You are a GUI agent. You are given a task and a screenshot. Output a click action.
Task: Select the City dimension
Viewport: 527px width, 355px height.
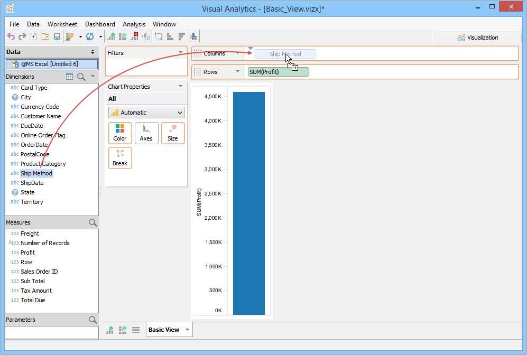point(25,97)
